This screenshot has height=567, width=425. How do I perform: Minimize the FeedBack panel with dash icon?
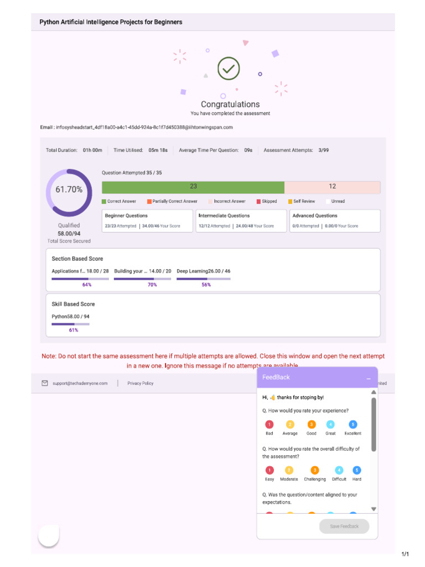369,378
